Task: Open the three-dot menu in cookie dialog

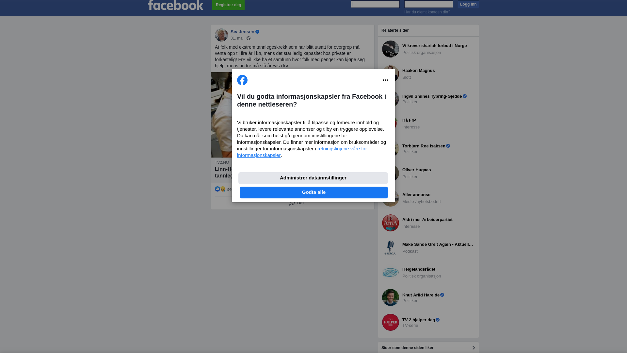Action: click(x=385, y=80)
